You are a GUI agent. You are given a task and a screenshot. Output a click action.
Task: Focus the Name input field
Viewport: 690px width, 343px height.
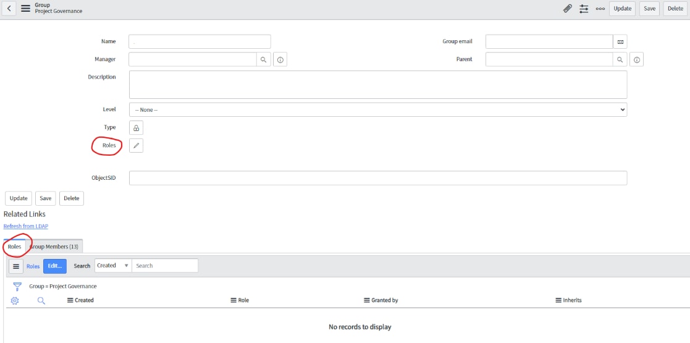pos(200,41)
